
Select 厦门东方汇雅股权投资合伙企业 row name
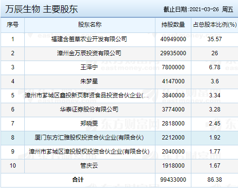pos(89,138)
